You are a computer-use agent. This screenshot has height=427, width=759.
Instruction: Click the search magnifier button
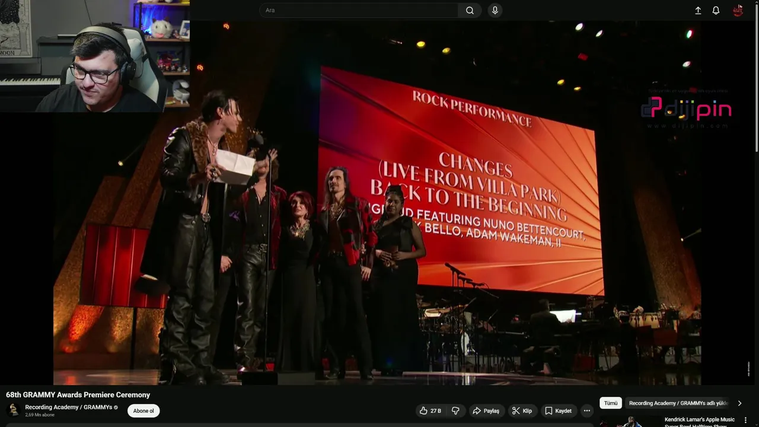(470, 10)
